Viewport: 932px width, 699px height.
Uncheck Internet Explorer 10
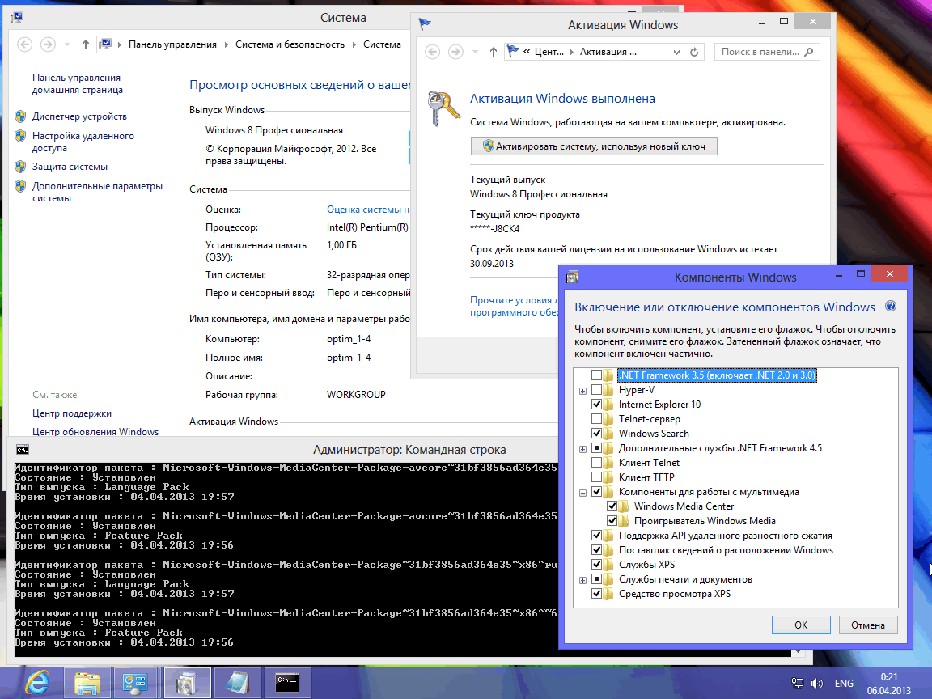click(596, 405)
